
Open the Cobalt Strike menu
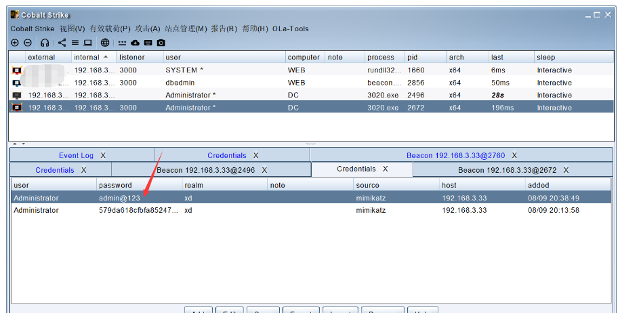33,29
